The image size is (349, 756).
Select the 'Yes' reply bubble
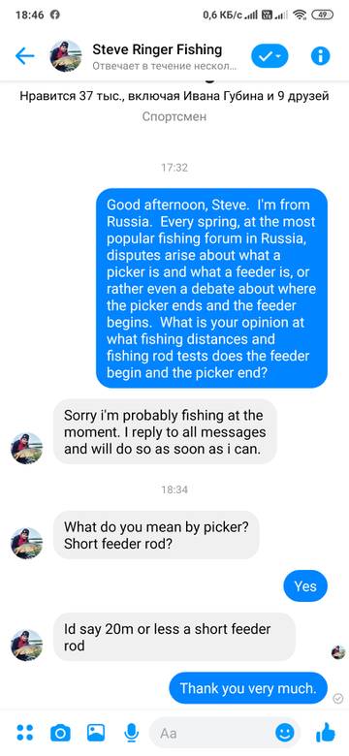point(305,585)
